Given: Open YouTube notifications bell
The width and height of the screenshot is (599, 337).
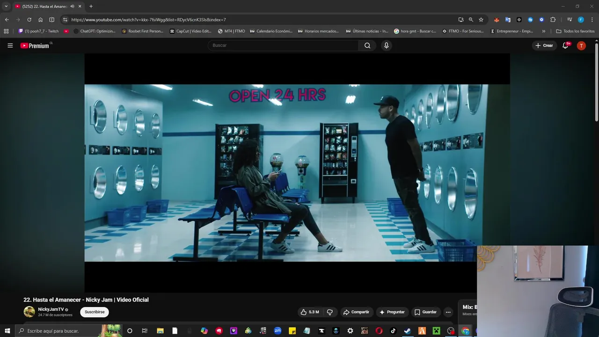Looking at the screenshot, I should point(565,45).
